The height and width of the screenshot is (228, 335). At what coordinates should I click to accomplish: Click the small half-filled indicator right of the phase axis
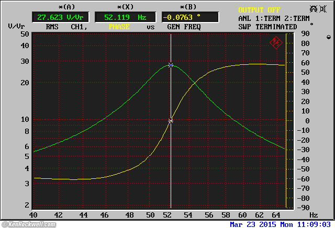coord(329,37)
